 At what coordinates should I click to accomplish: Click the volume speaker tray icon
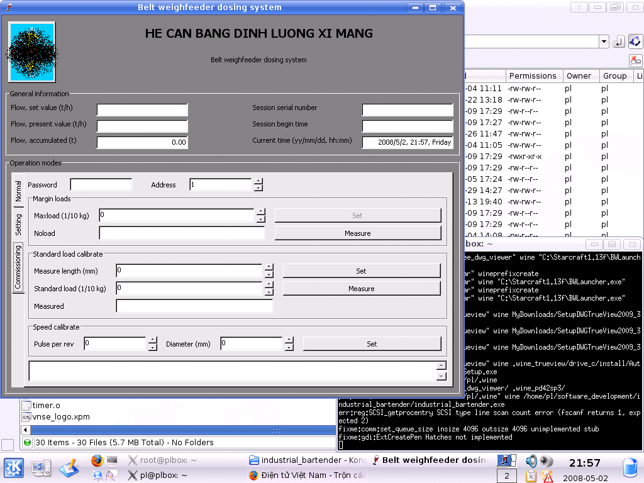point(531,460)
